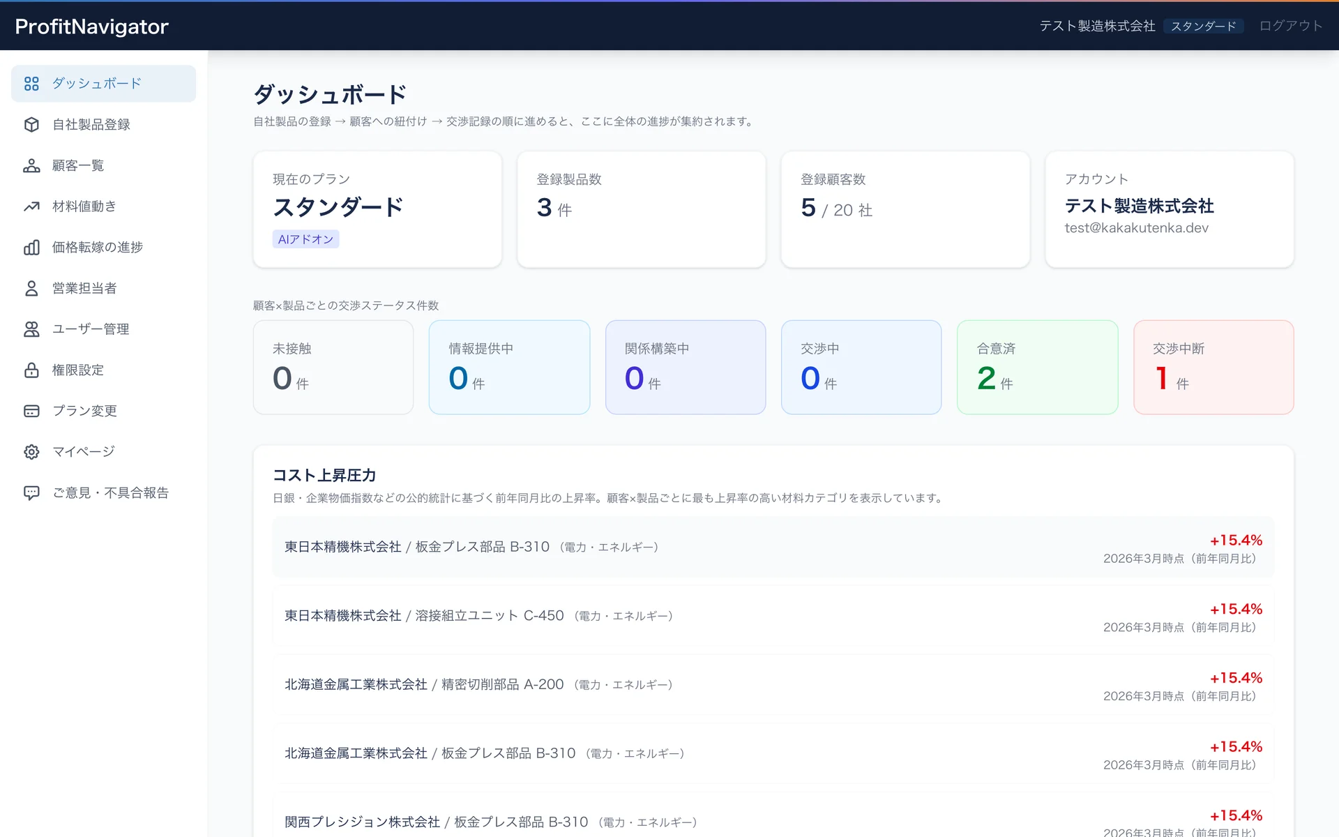Click the 未接触 status card
This screenshot has width=1339, height=837.
(x=333, y=368)
